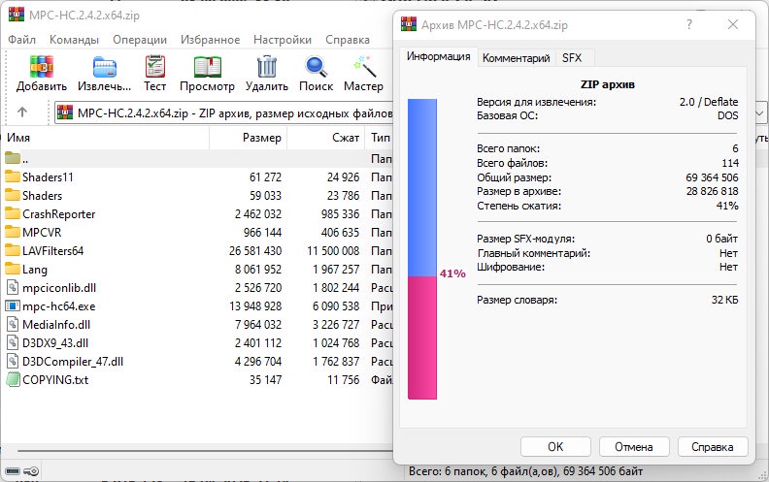Click the D3DX9_43.dll file icon
Viewport: 769px width, 482px height.
tap(13, 343)
